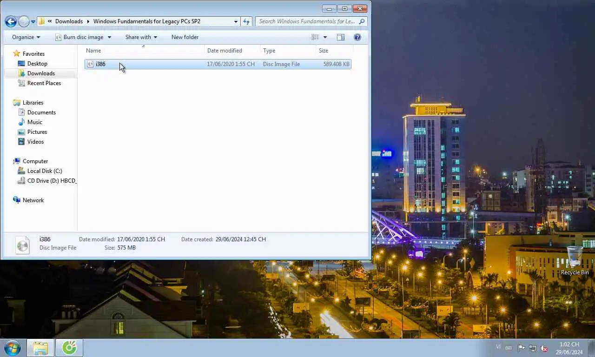The image size is (595, 357).
Task: Sort files by Name column header
Action: pyautogui.click(x=144, y=51)
